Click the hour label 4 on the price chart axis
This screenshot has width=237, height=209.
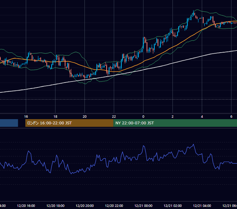click(x=202, y=116)
